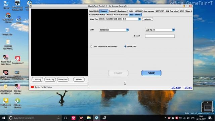Image resolution: width=215 pixels, height=121 pixels.
Task: Open the grey device icon in the taskbar
Action: (104, 118)
